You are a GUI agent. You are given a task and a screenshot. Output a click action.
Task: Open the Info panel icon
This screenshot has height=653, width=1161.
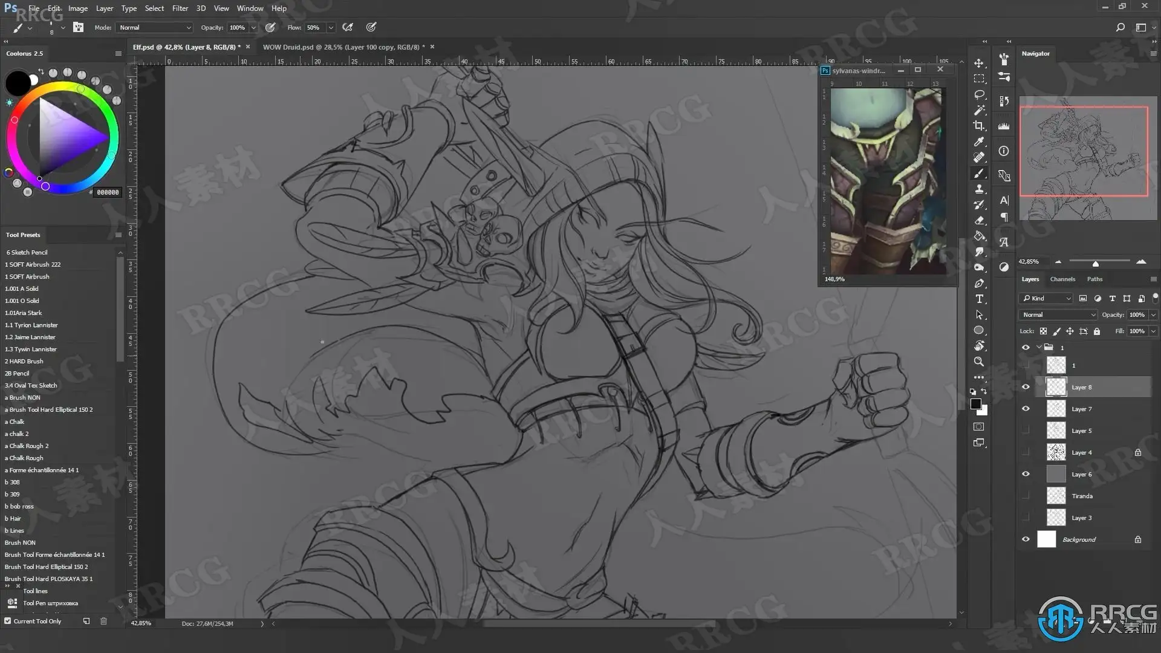click(x=1004, y=151)
